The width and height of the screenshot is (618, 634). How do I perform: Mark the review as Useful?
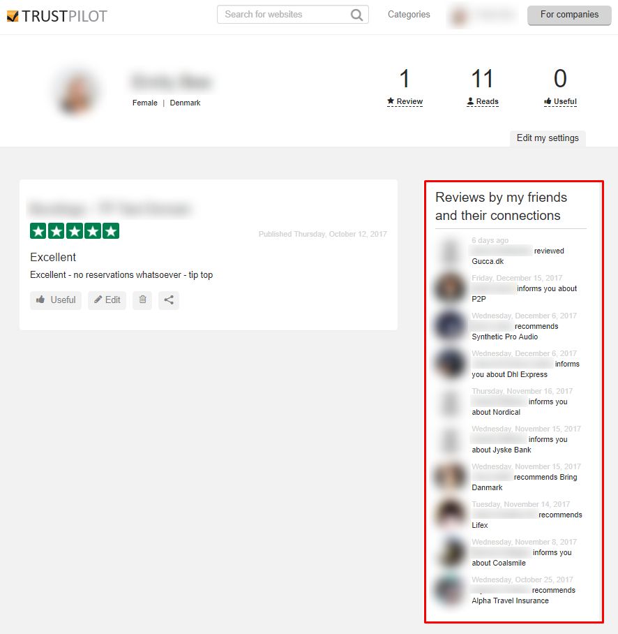tap(56, 300)
